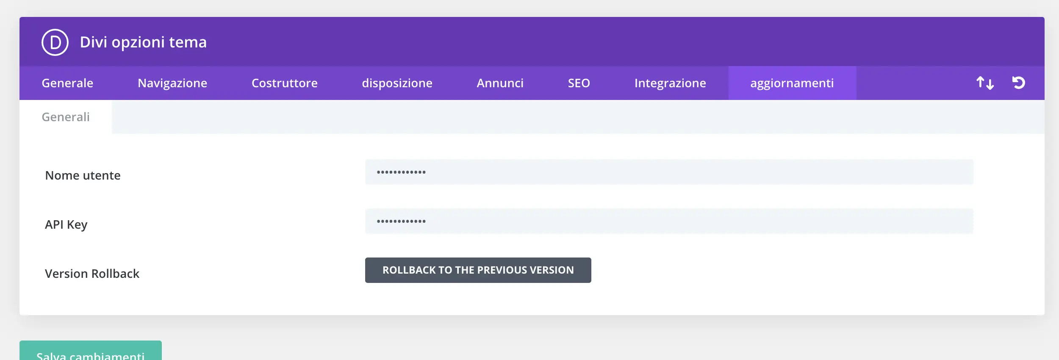Open the Navigazione tab
This screenshot has width=1059, height=360.
172,83
